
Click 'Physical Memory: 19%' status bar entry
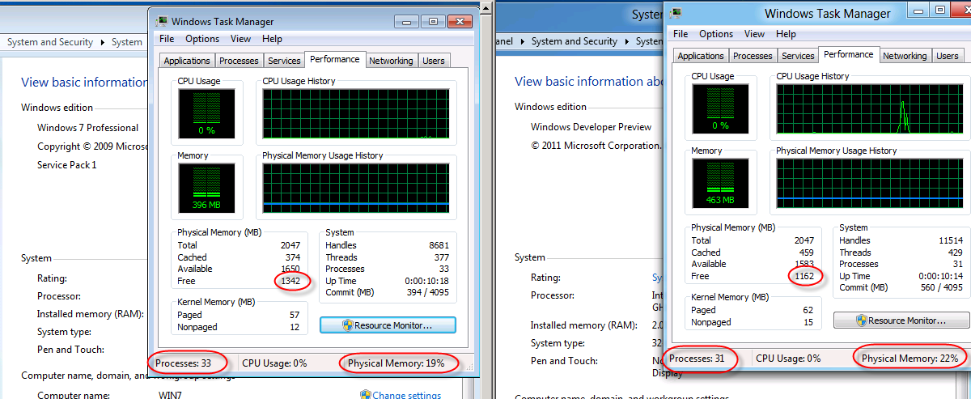click(396, 363)
